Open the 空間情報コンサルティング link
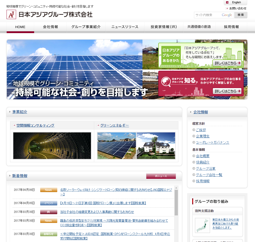Viewport: 255px width, 242px height. click(35, 125)
